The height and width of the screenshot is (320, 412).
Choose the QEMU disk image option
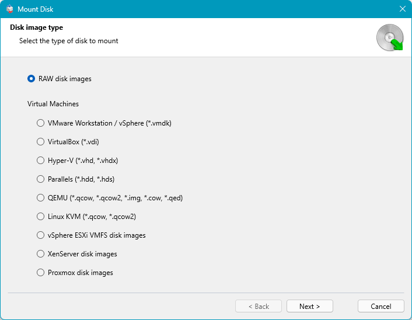(40, 198)
